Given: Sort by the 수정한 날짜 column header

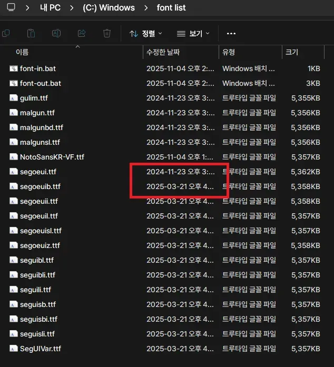Looking at the screenshot, I should (x=163, y=52).
